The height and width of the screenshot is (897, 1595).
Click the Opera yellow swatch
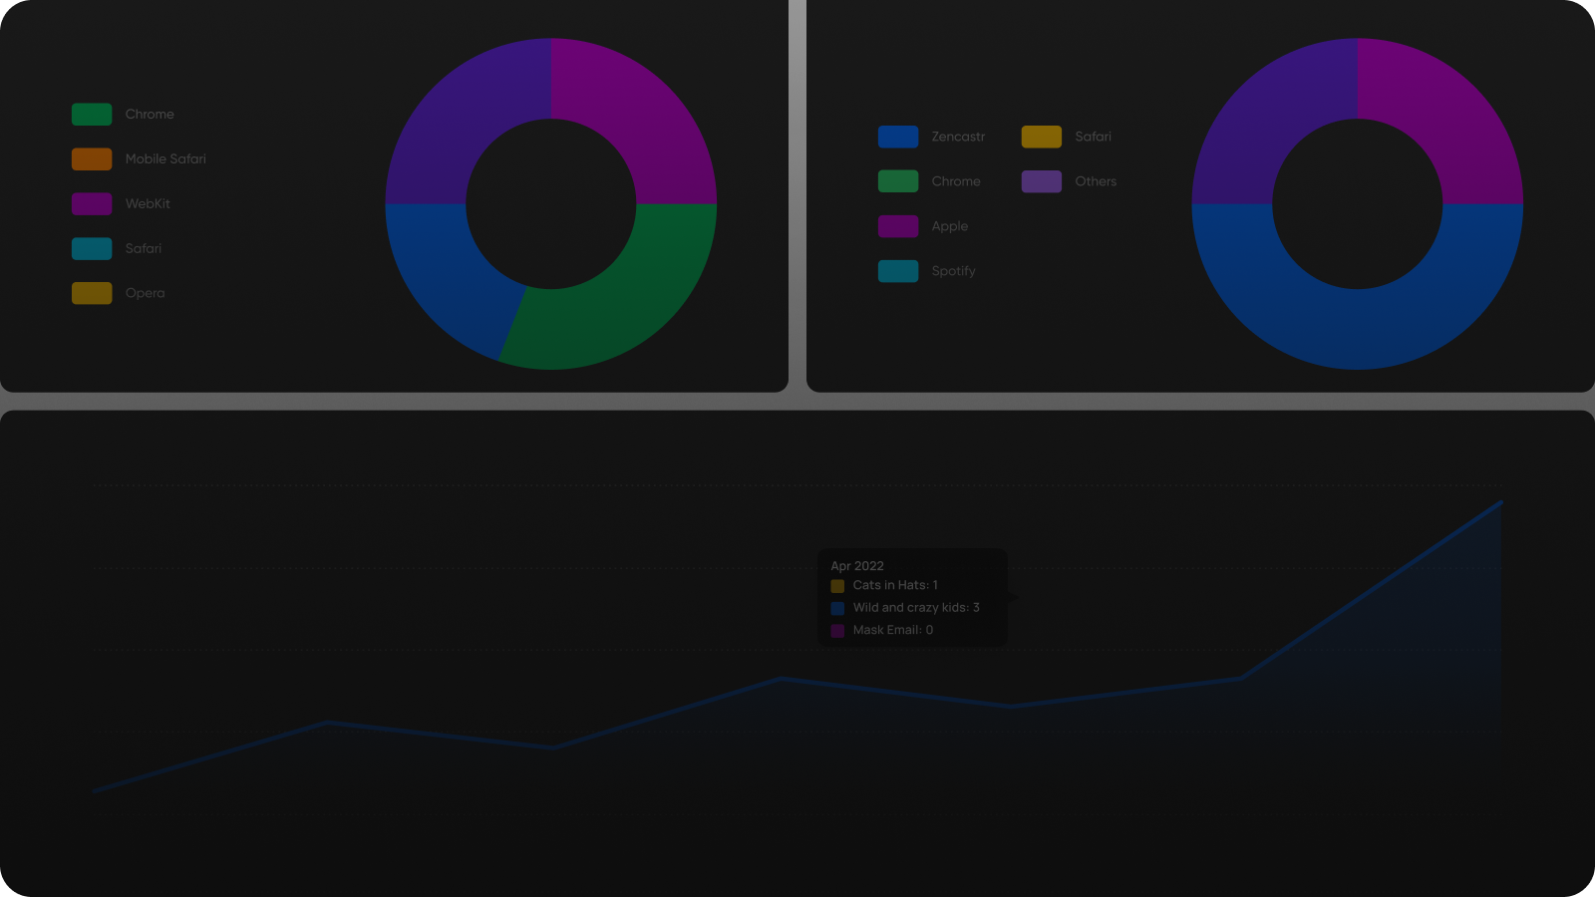point(90,292)
